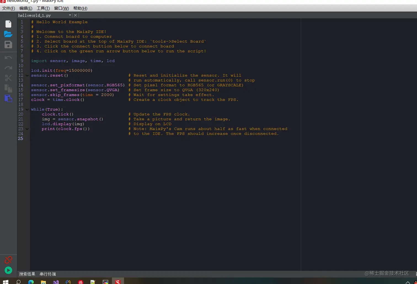Viewport: 417px width, 284px height.
Task: Place cursor on 'lcd.init(freq=15000000)'
Action: pyautogui.click(x=62, y=71)
